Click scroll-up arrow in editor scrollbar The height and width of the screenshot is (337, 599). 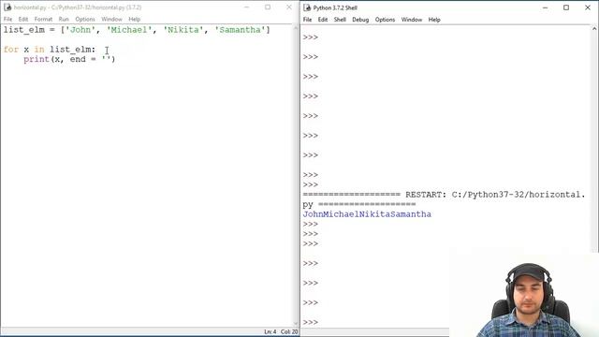pyautogui.click(x=296, y=28)
